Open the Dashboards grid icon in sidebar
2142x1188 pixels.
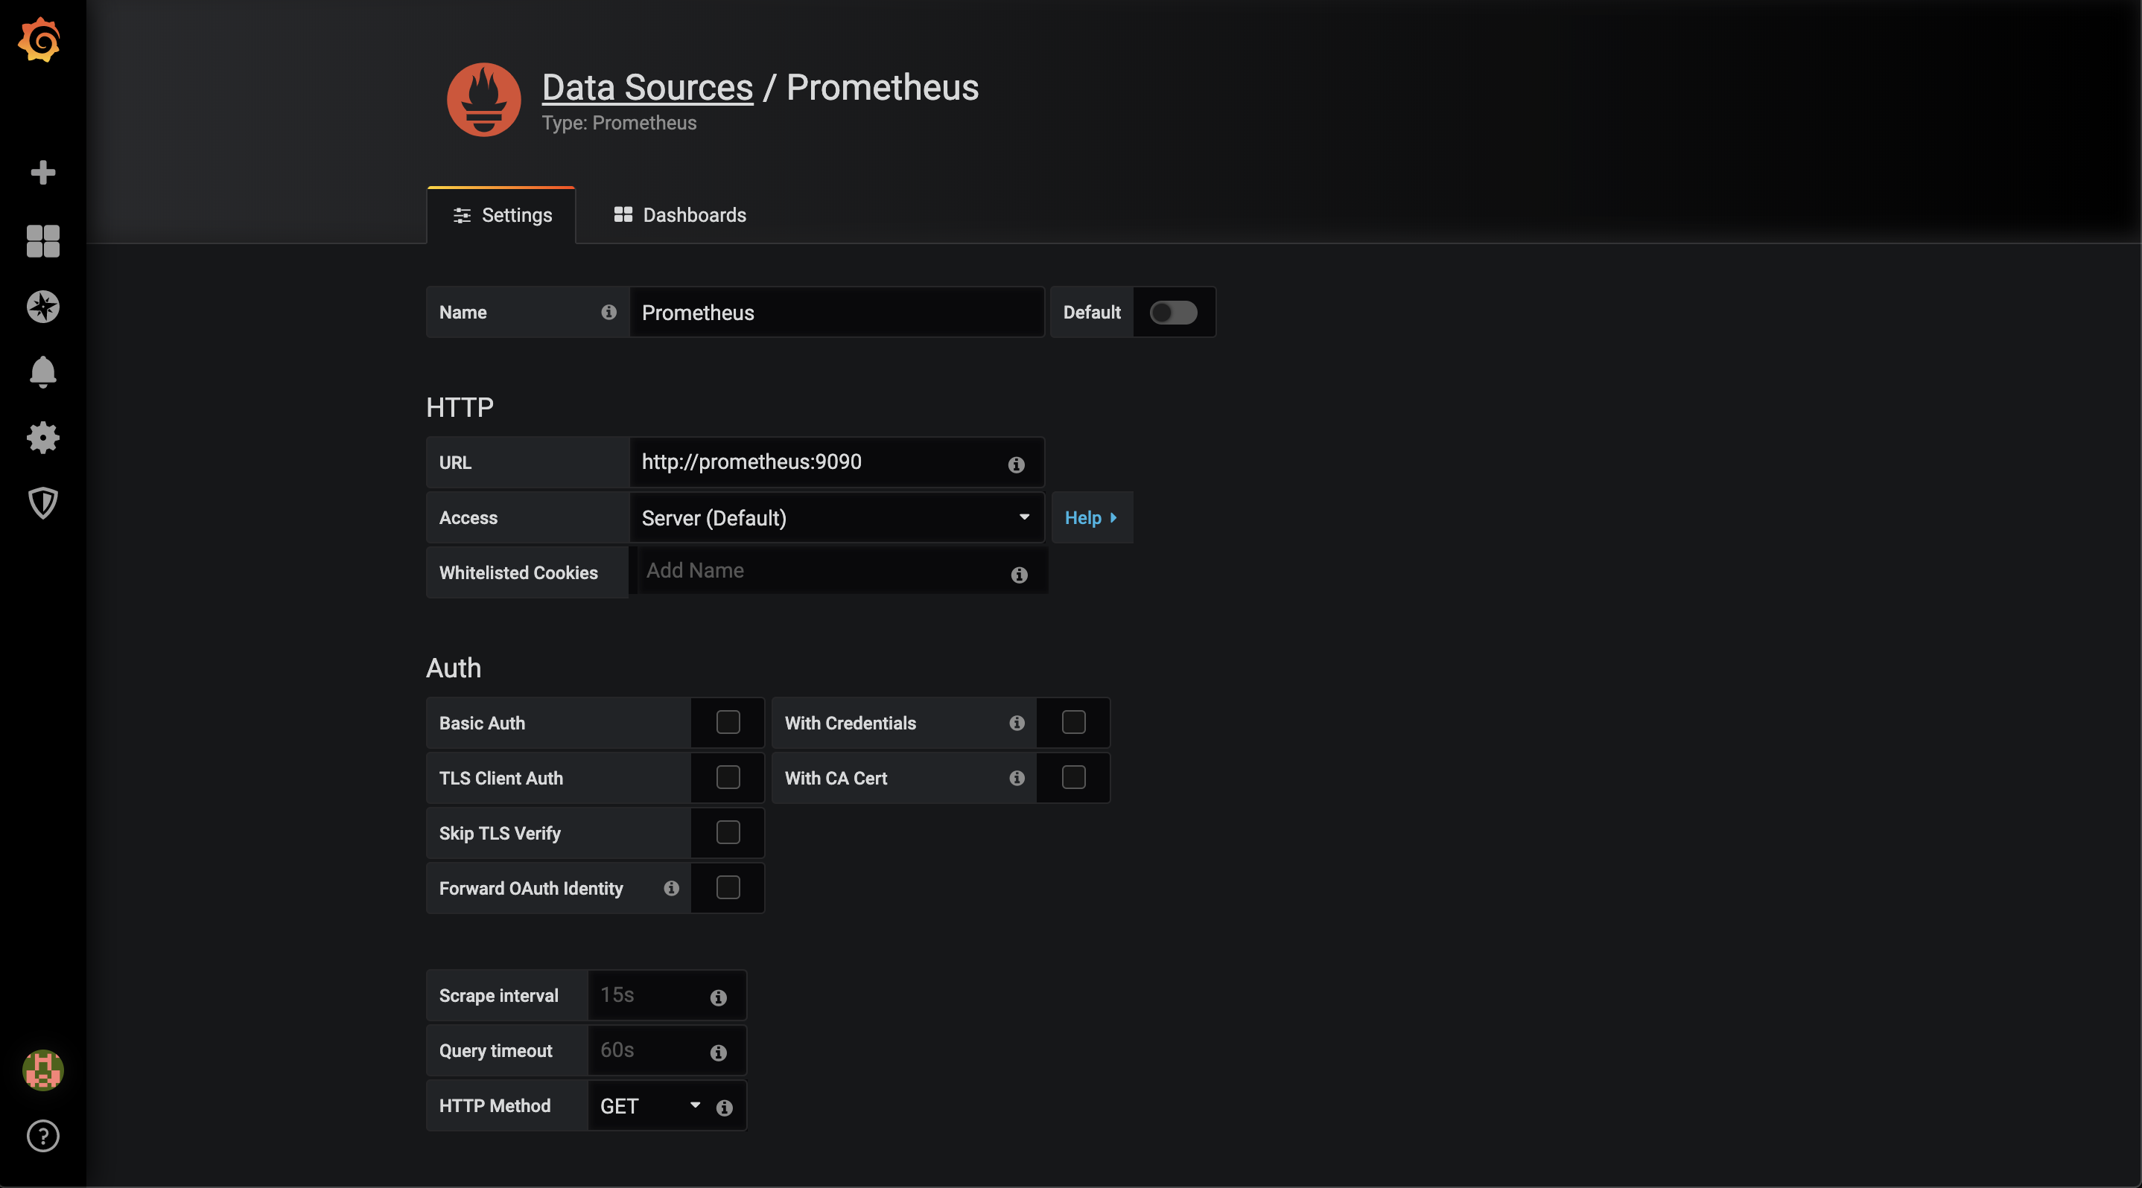pos(42,241)
